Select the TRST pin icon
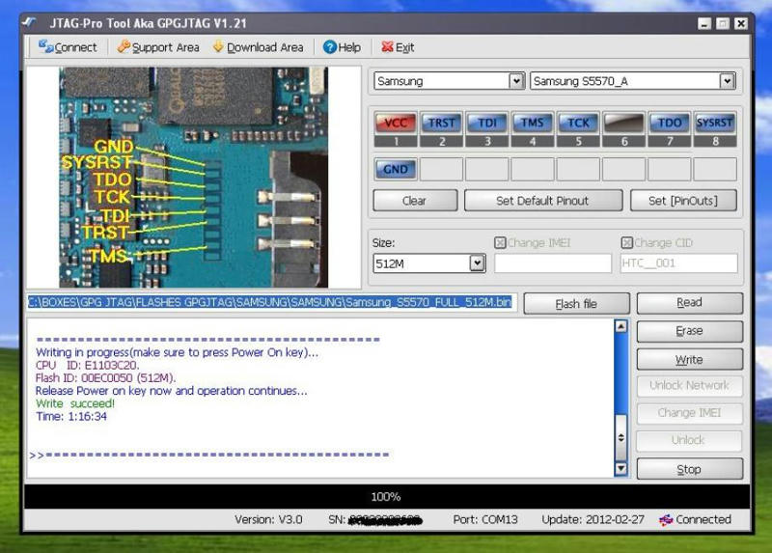Viewport: 772px width, 553px height. (x=442, y=123)
